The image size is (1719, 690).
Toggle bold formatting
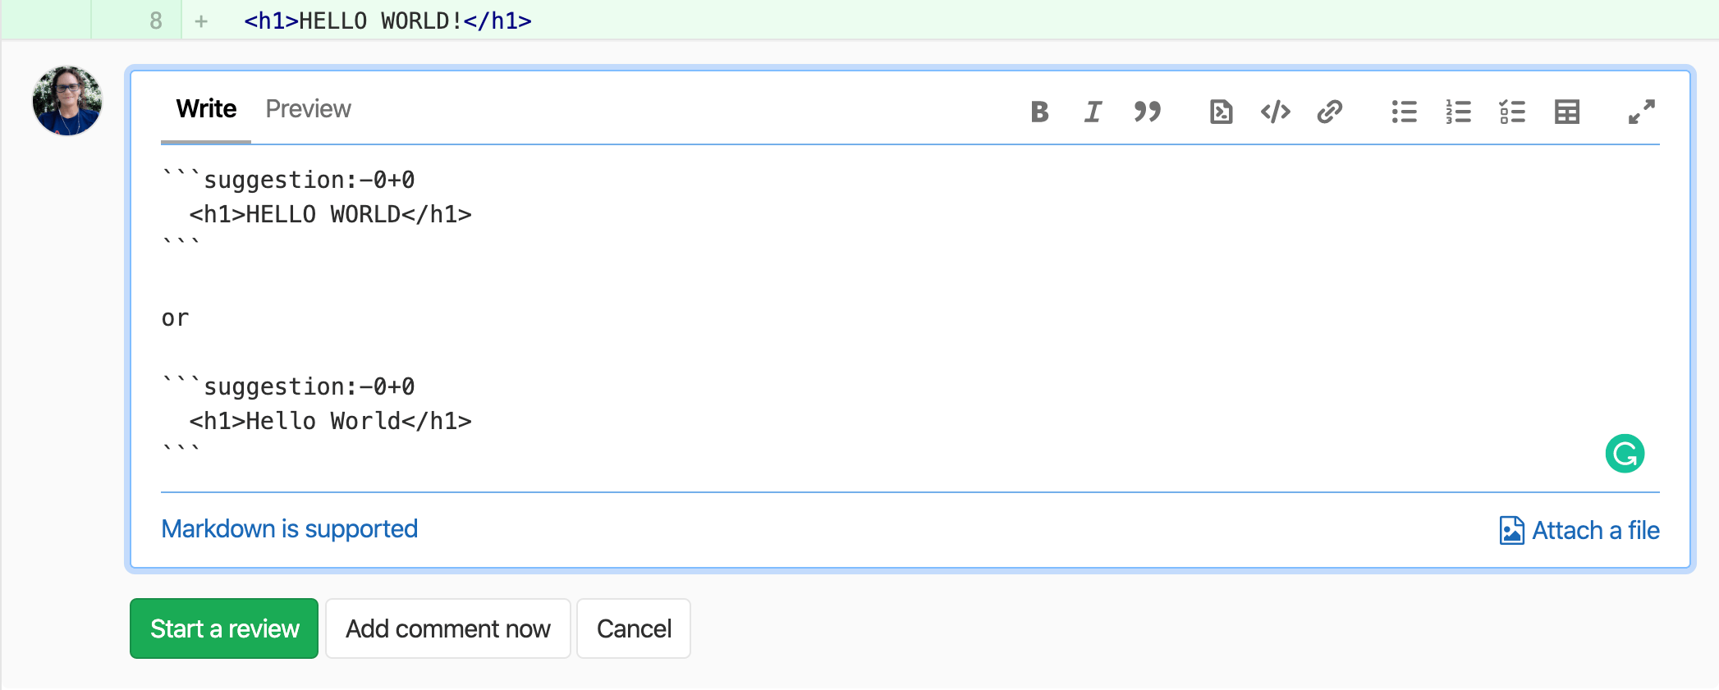coord(1039,112)
